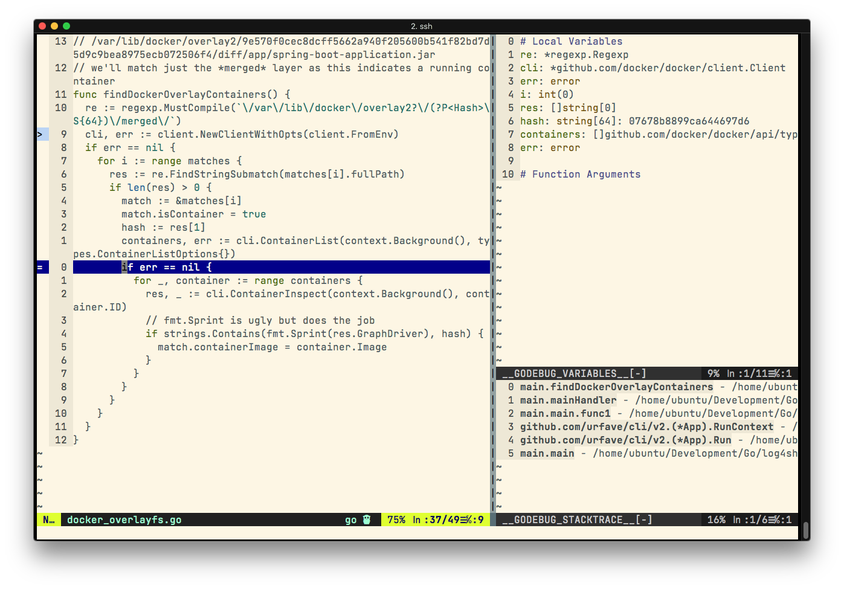The width and height of the screenshot is (844, 589).
Task: Click the '2. ssh' window title
Action: click(x=422, y=26)
